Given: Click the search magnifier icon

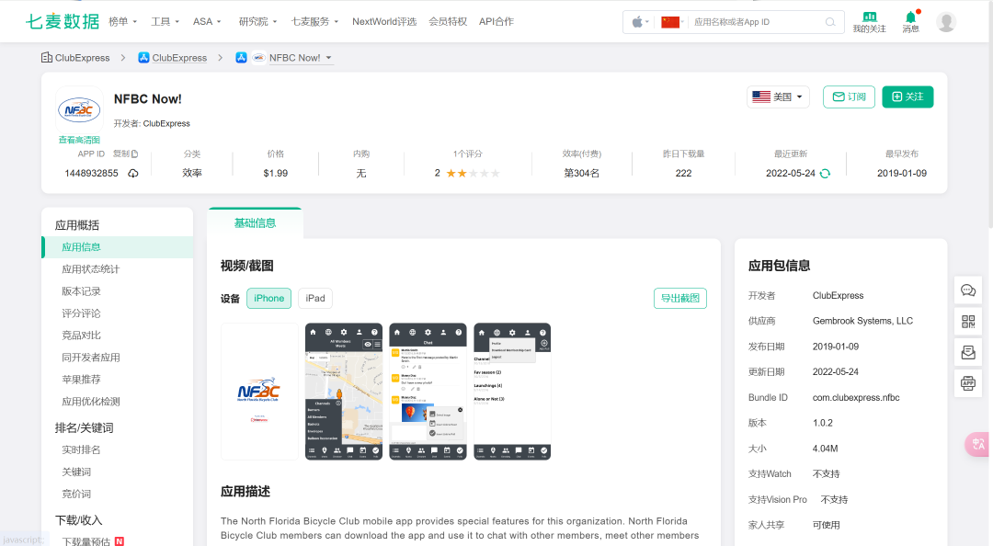Looking at the screenshot, I should 830,22.
